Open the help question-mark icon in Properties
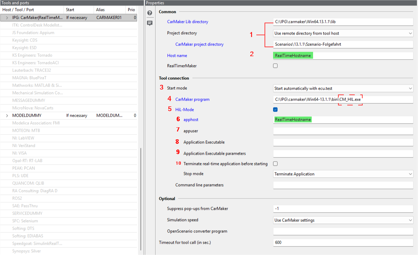 [x=150, y=13]
